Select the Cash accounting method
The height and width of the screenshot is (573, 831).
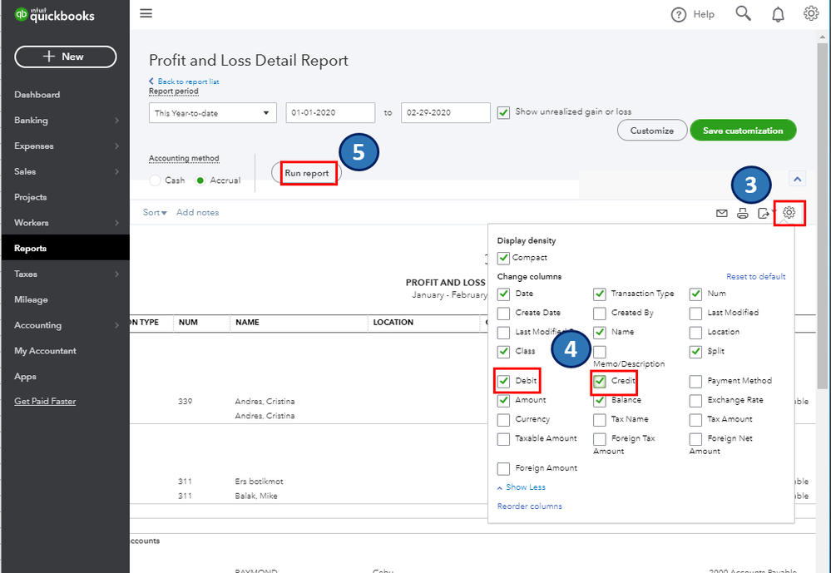(x=156, y=180)
